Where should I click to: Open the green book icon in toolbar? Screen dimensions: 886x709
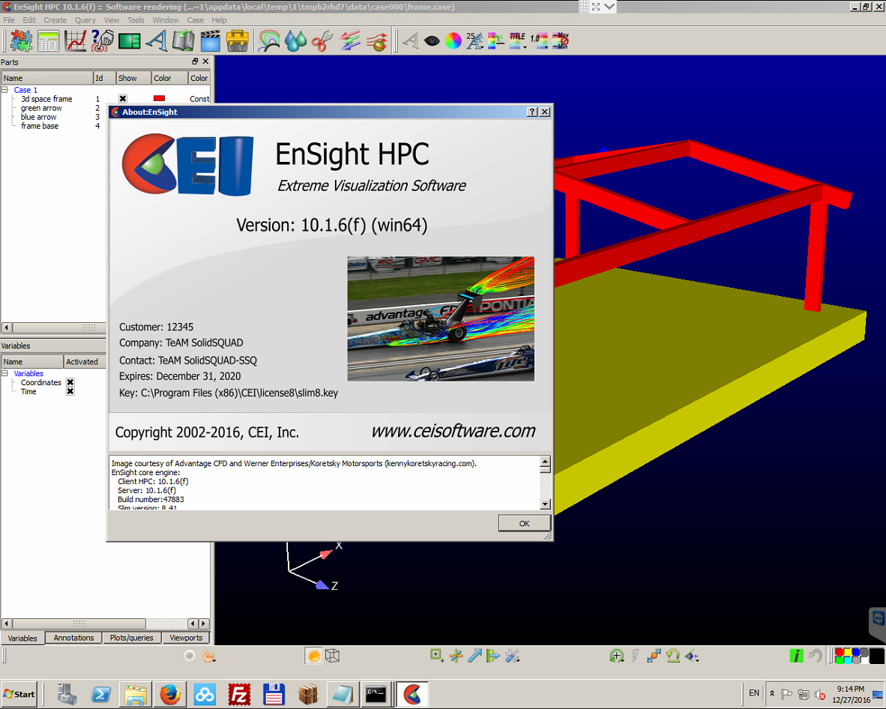point(183,41)
